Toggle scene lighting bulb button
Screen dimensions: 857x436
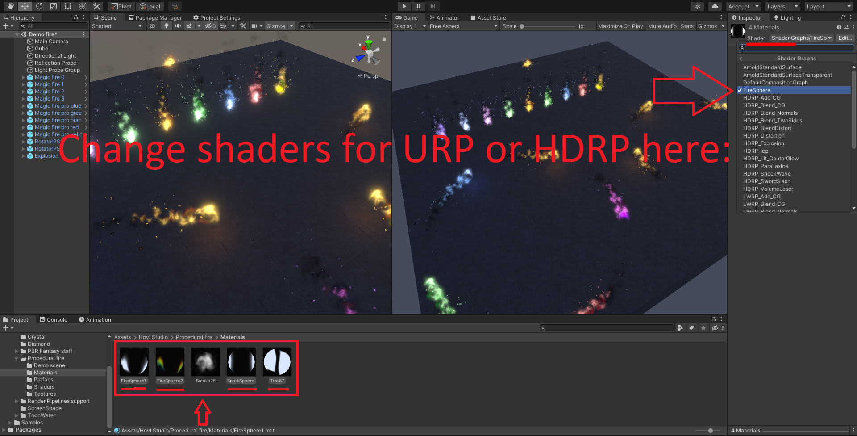pos(166,26)
